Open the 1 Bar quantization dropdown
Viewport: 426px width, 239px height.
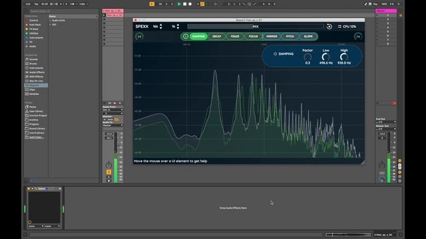point(83,4)
